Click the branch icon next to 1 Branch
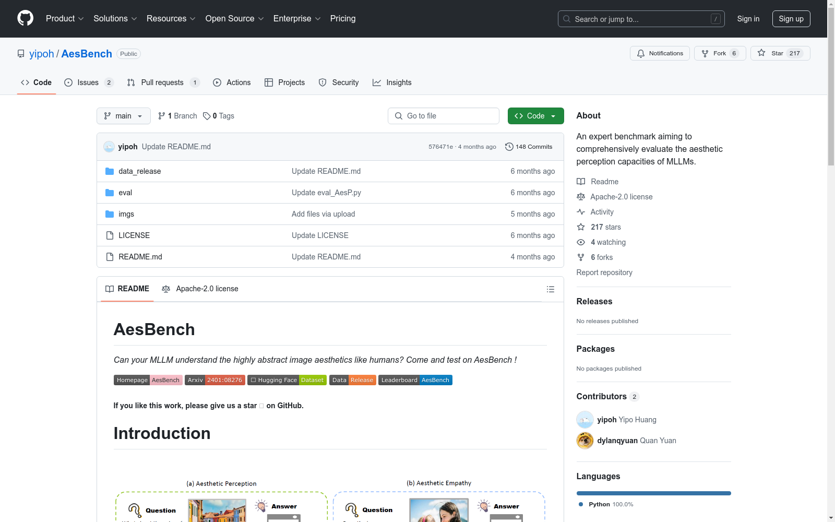Image resolution: width=835 pixels, height=522 pixels. point(162,116)
